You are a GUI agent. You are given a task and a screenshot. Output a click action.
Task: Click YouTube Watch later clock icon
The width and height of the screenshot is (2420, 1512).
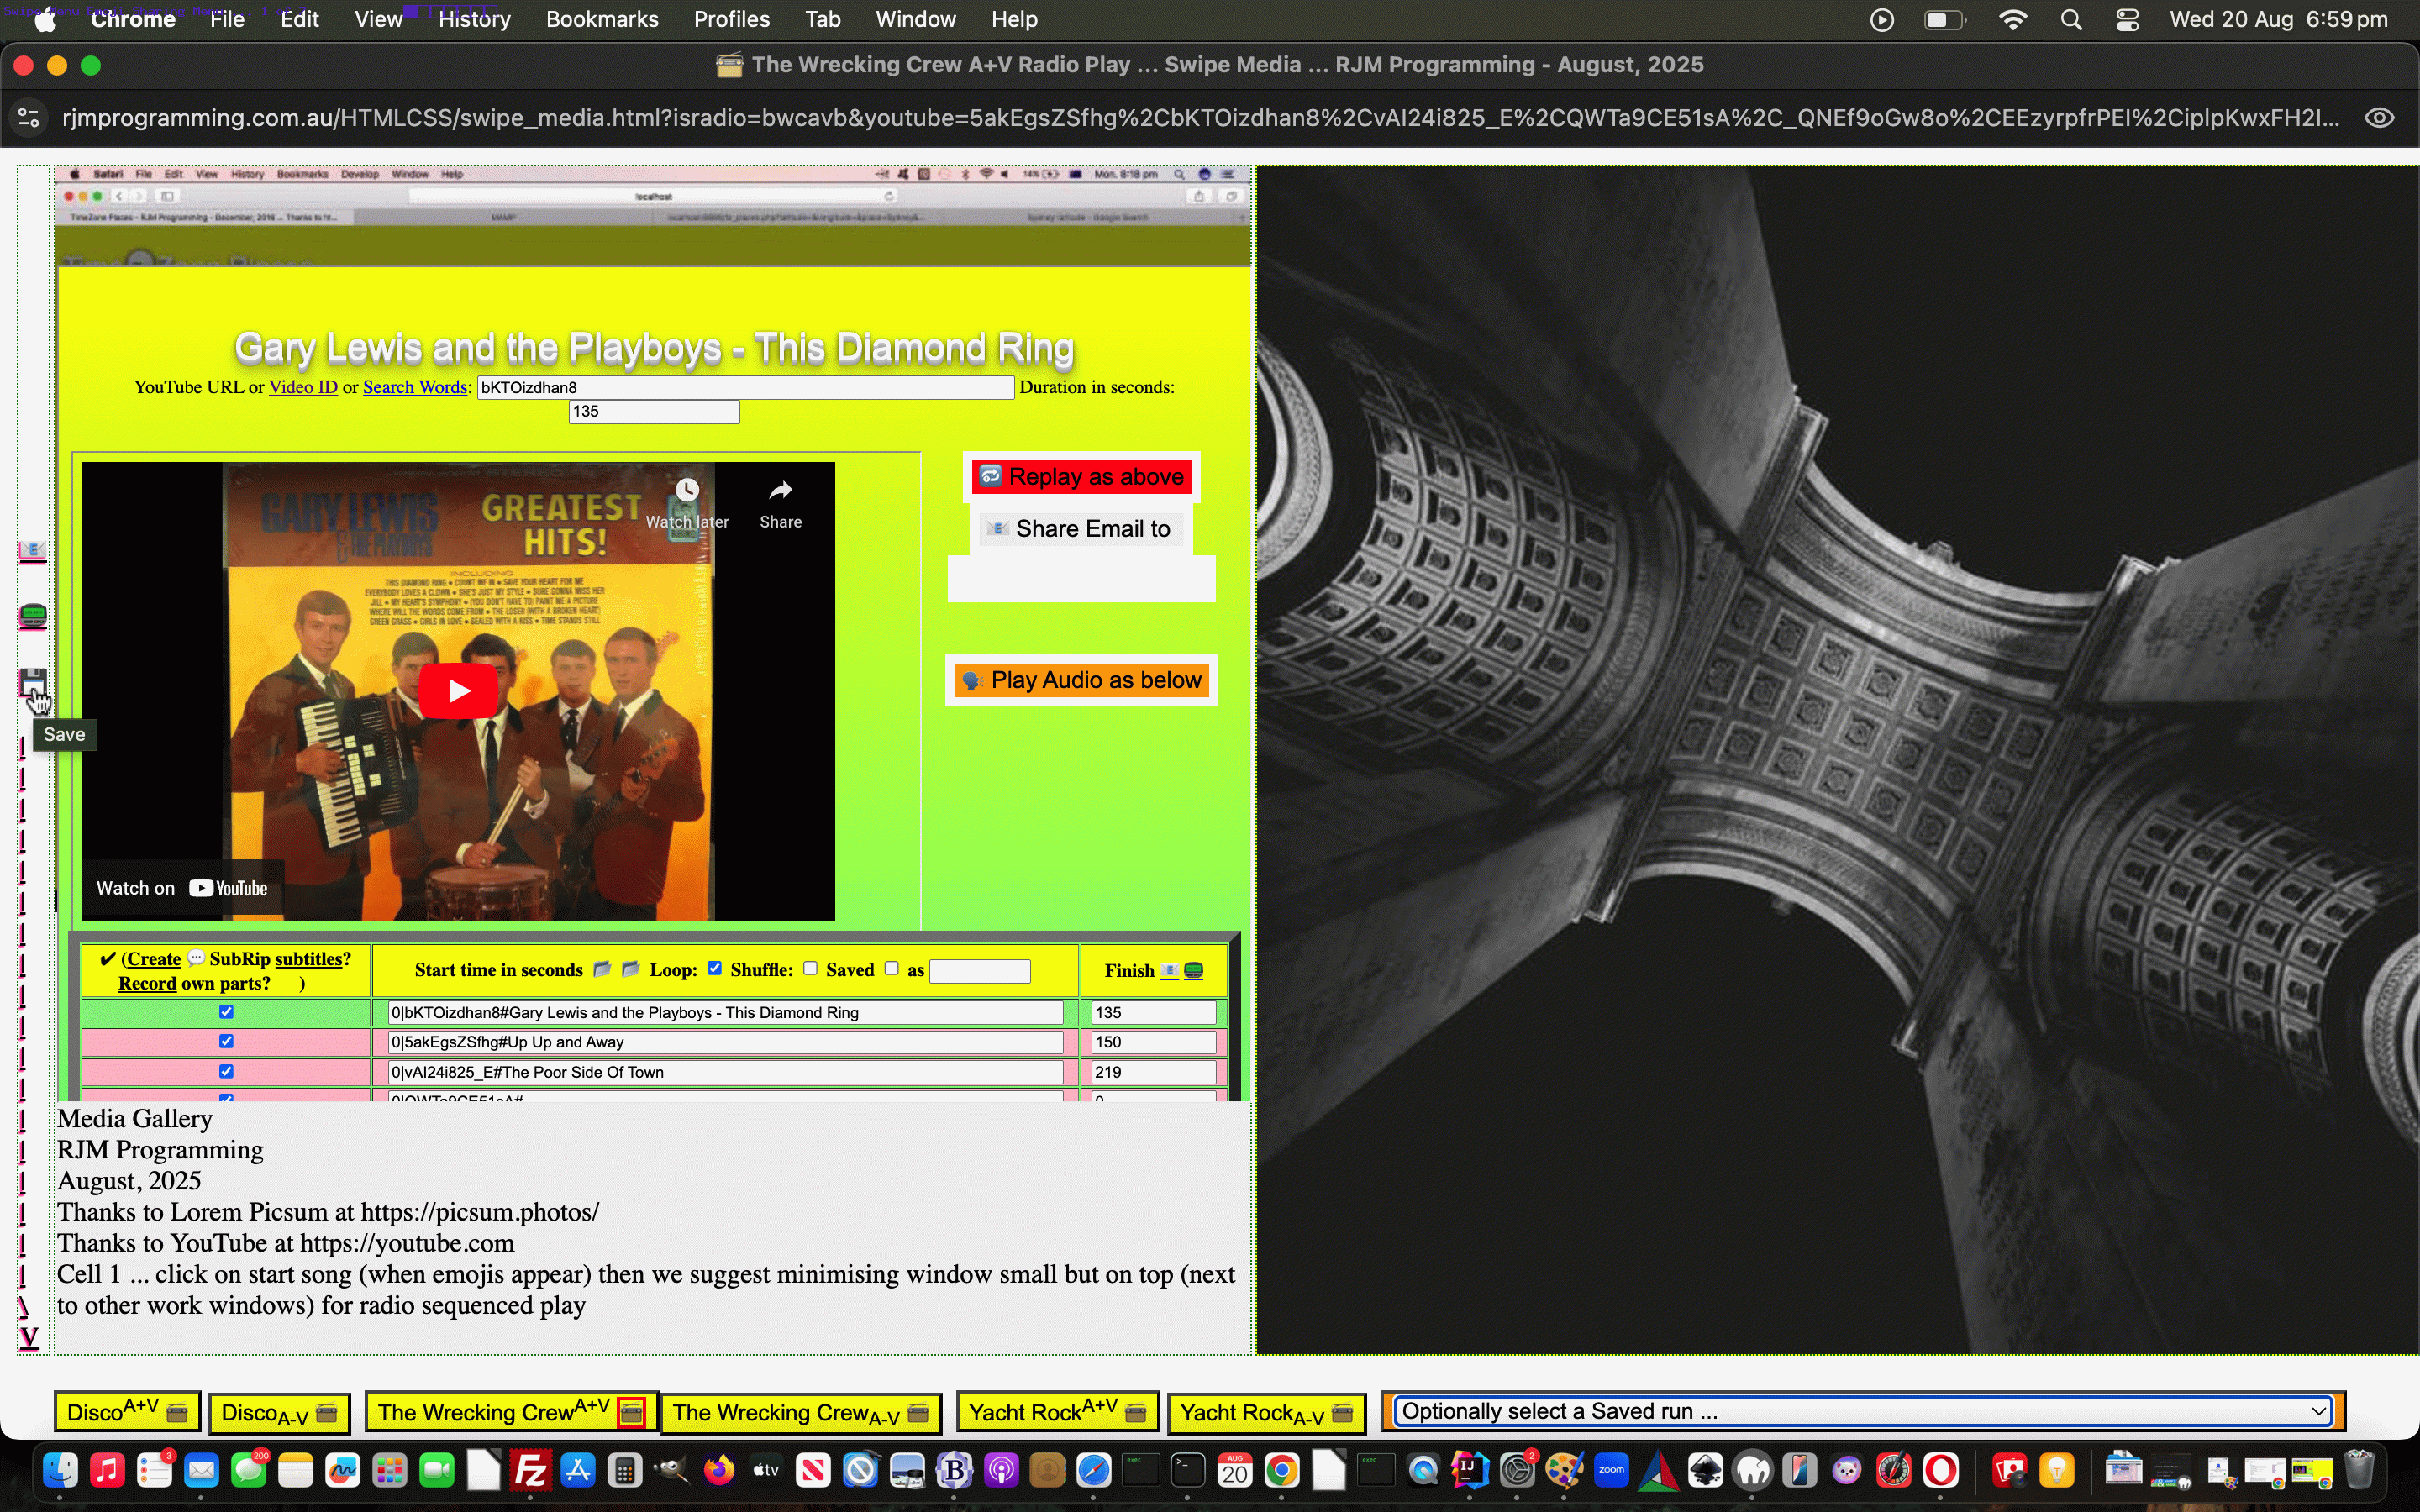(x=687, y=490)
